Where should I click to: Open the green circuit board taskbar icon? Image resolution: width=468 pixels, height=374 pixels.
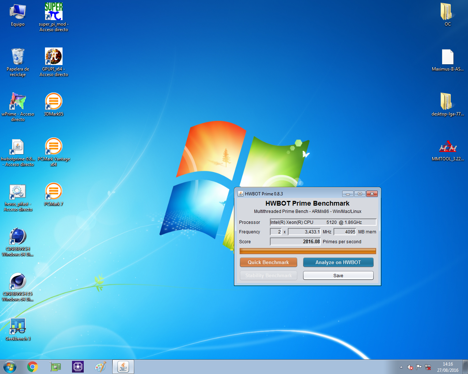tap(55, 367)
